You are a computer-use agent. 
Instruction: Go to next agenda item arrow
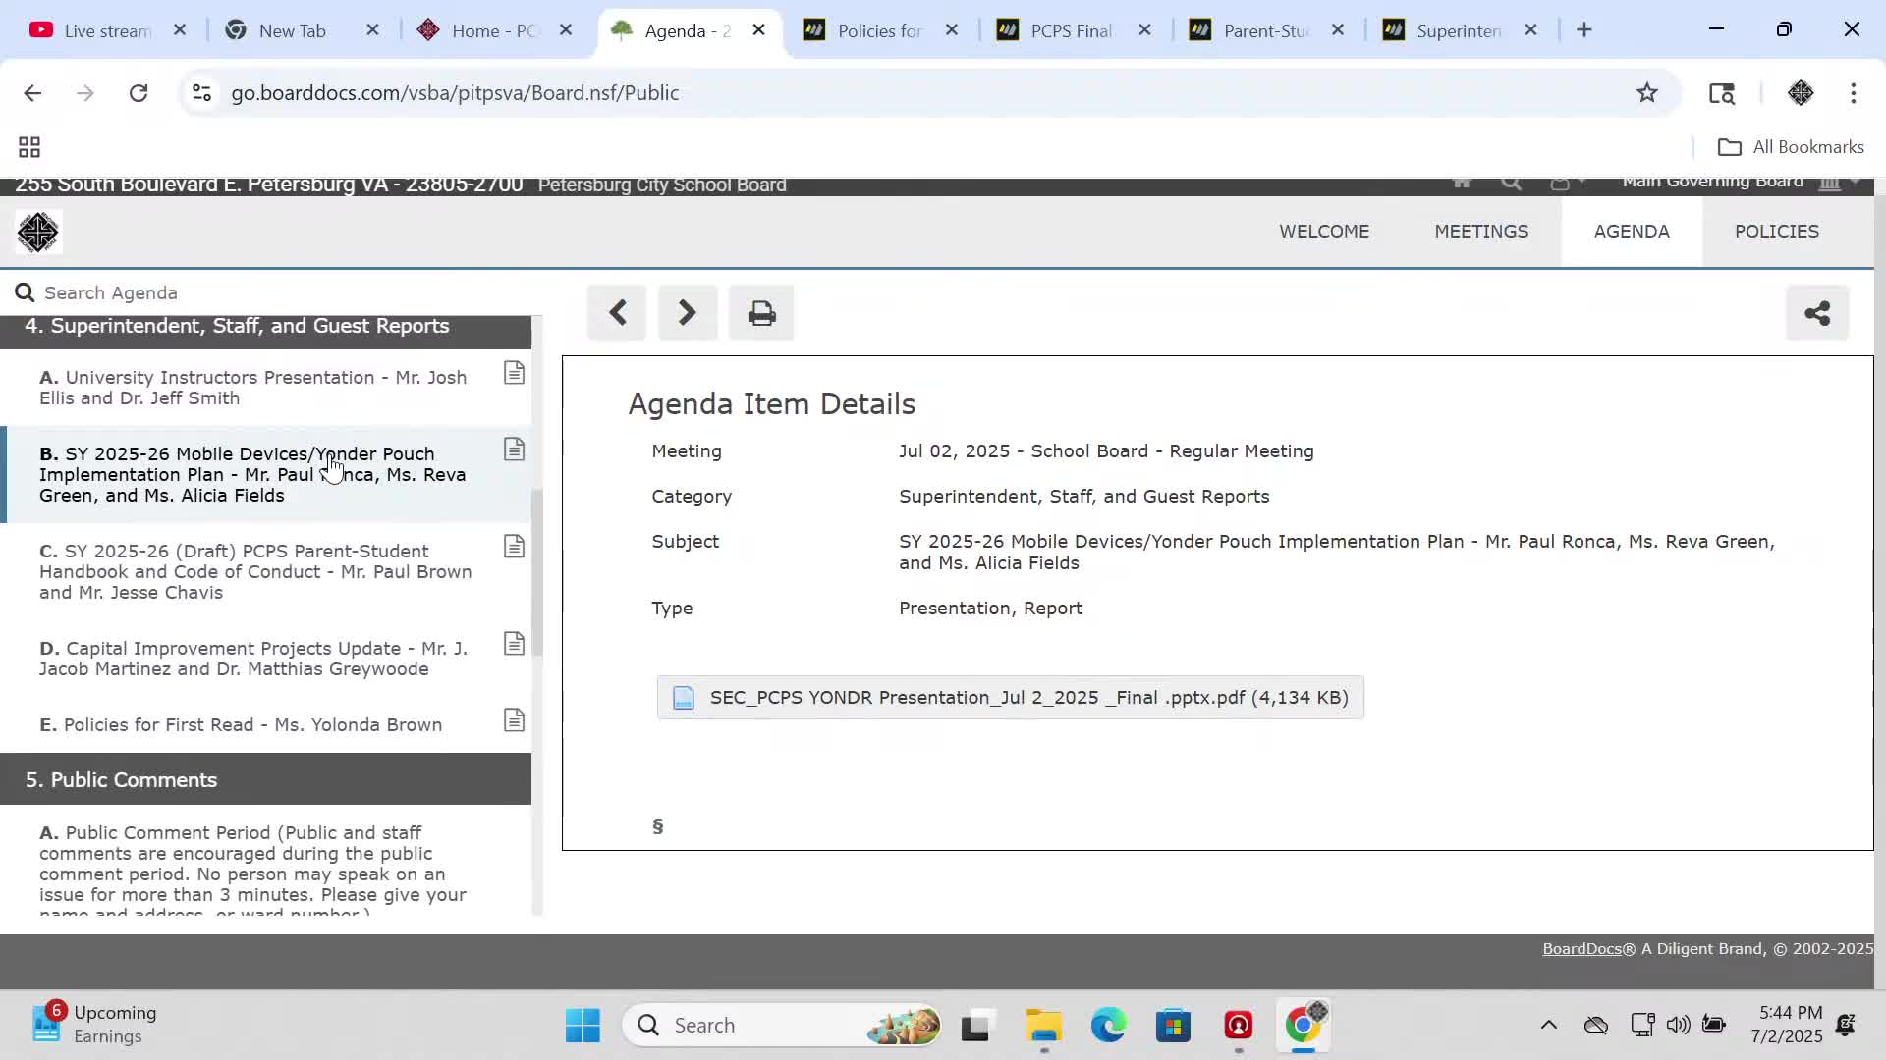pyautogui.click(x=688, y=313)
